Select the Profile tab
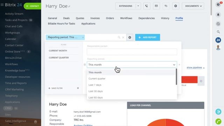This screenshot has width=224, height=126. click(x=179, y=18)
